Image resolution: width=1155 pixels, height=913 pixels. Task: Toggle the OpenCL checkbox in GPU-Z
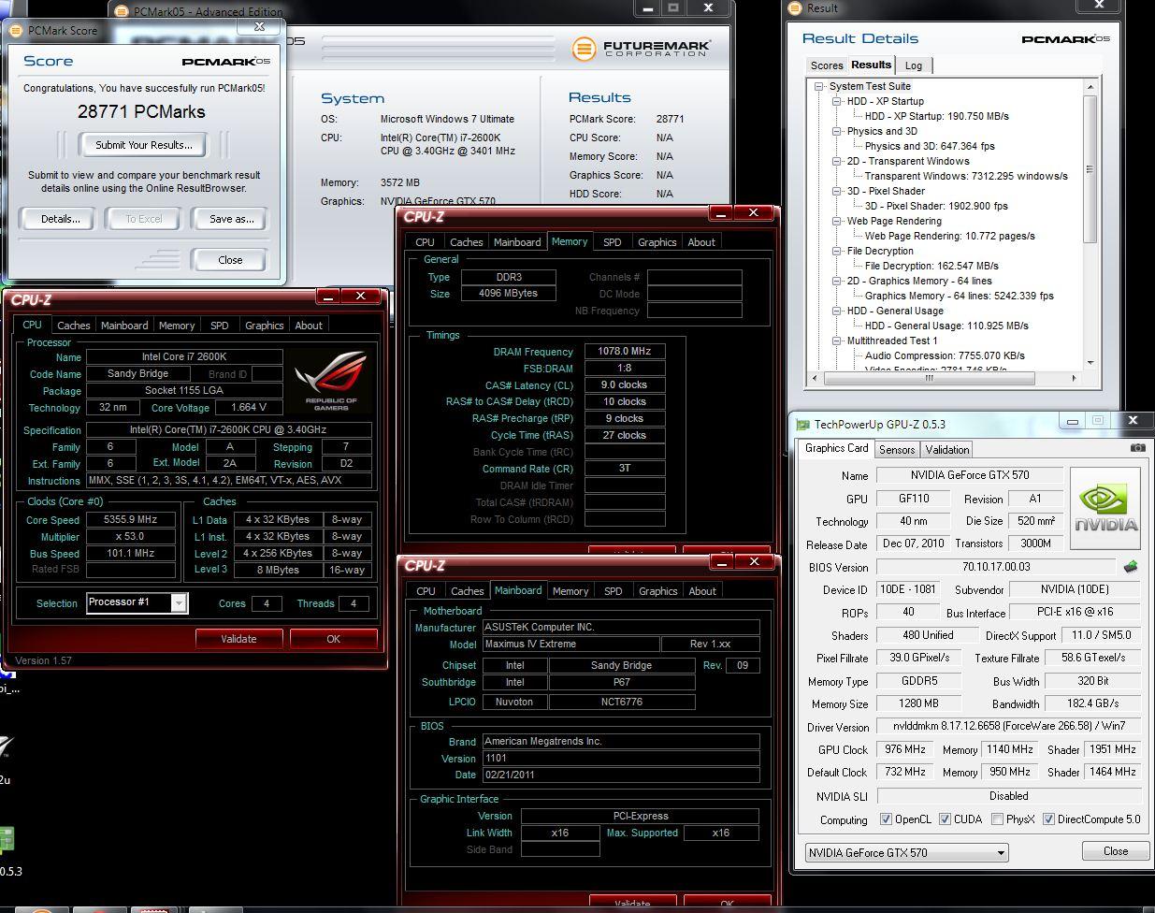(x=886, y=819)
